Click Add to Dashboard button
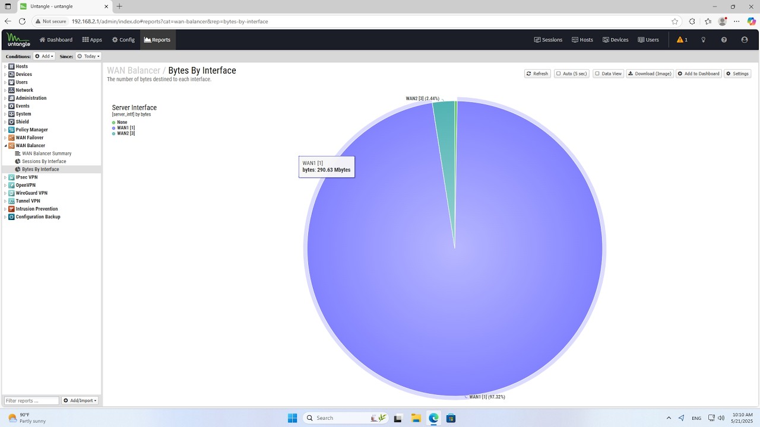Viewport: 760px width, 427px height. pyautogui.click(x=699, y=74)
